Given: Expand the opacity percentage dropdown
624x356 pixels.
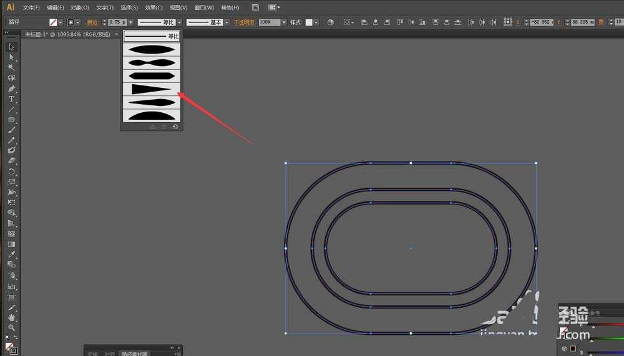Looking at the screenshot, I should click(284, 22).
